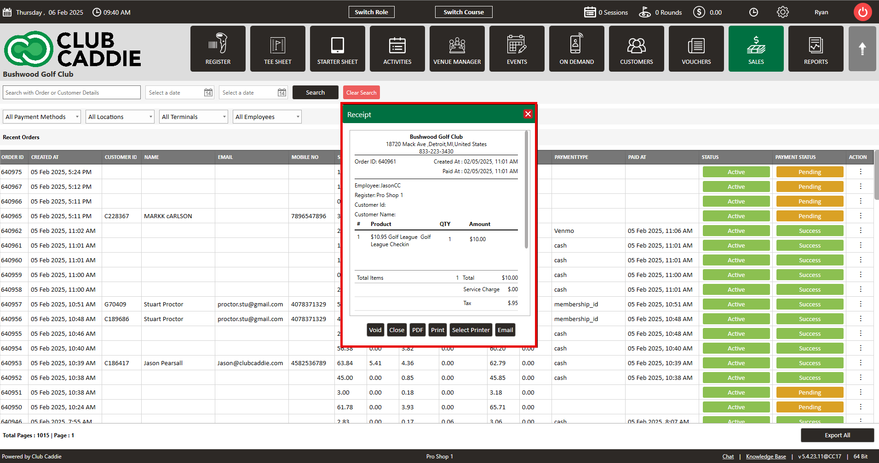Expand All Locations dropdown
Image resolution: width=879 pixels, height=463 pixels.
point(120,117)
